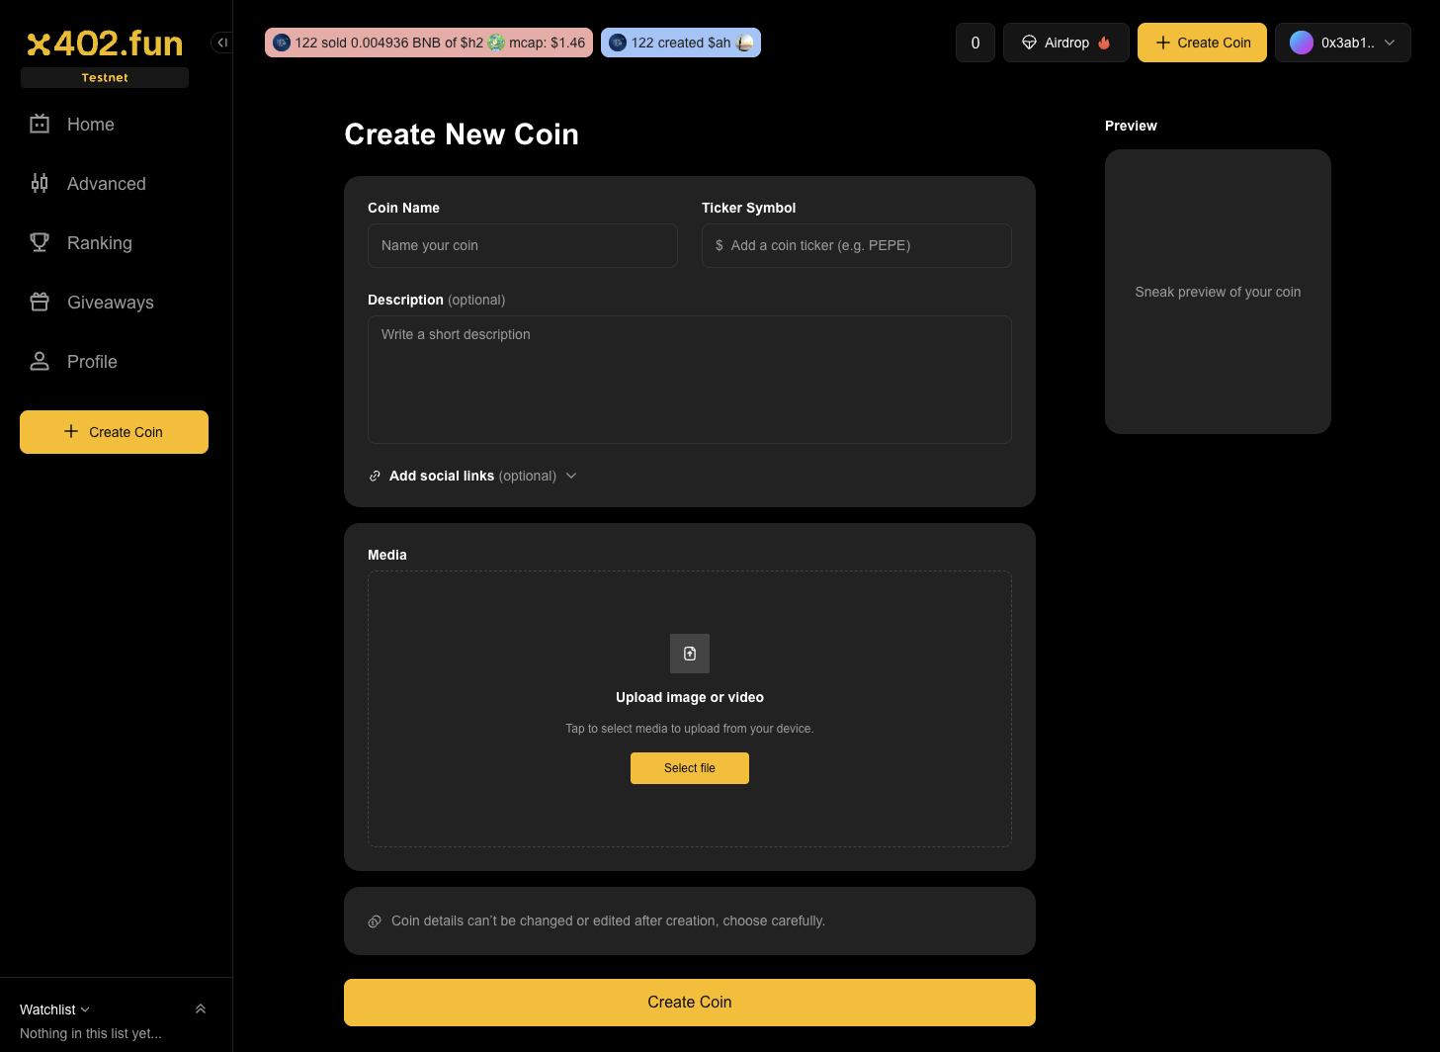Screen dimensions: 1440x1052
Task: Click the 122 created $ah ticker banner
Action: point(680,43)
